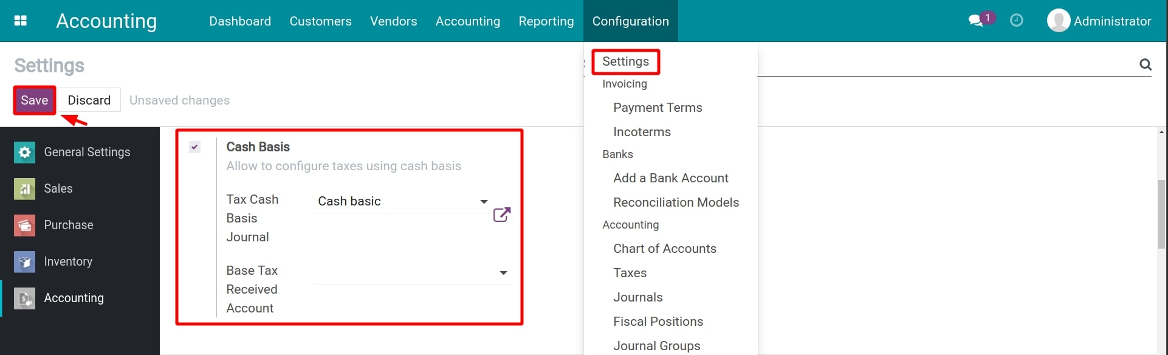Image resolution: width=1168 pixels, height=355 pixels.
Task: Open the Configuration dropdown menu
Action: pos(630,21)
